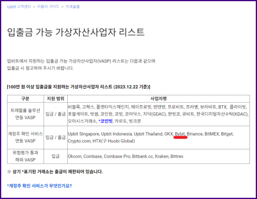Click the Upbit Indonesia text
The width and height of the screenshot is (257, 199).
pyautogui.click(x=116, y=134)
